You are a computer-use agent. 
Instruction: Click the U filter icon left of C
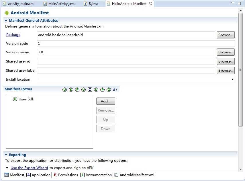[x=84, y=90]
